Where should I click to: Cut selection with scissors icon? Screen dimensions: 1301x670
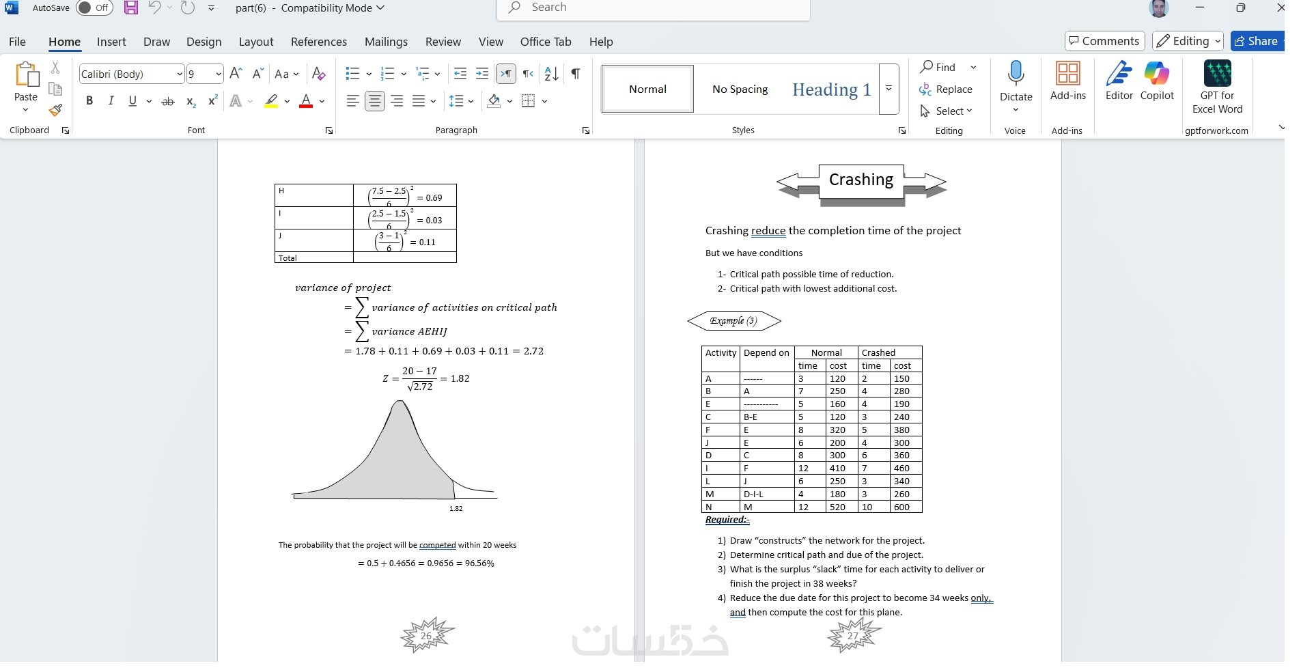(x=55, y=67)
